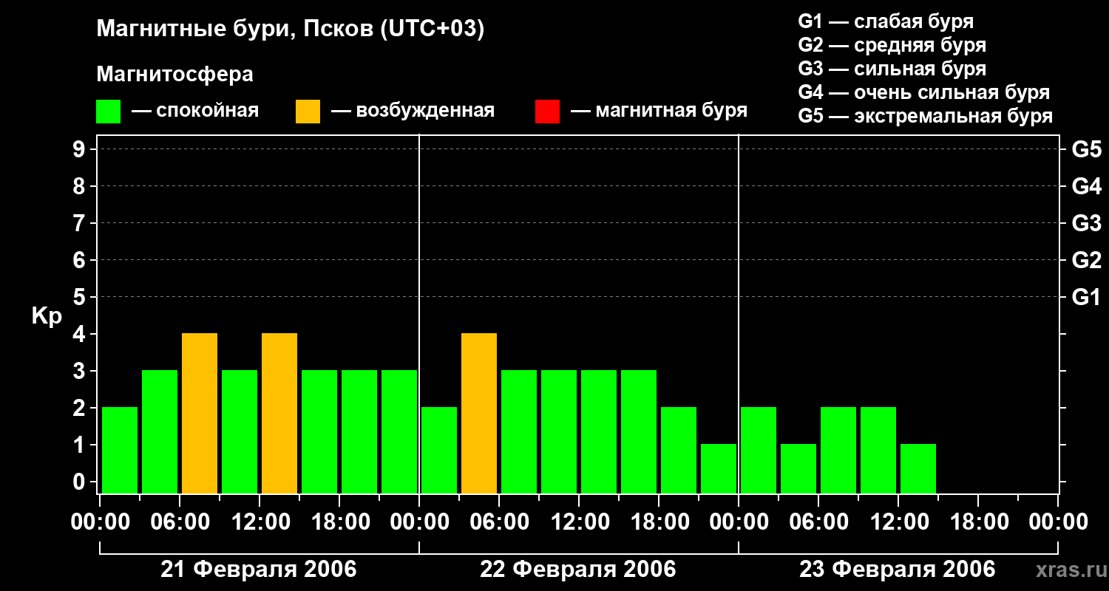Select the title 'Магнитные бури, Псков (UTC+03)'

pos(291,30)
